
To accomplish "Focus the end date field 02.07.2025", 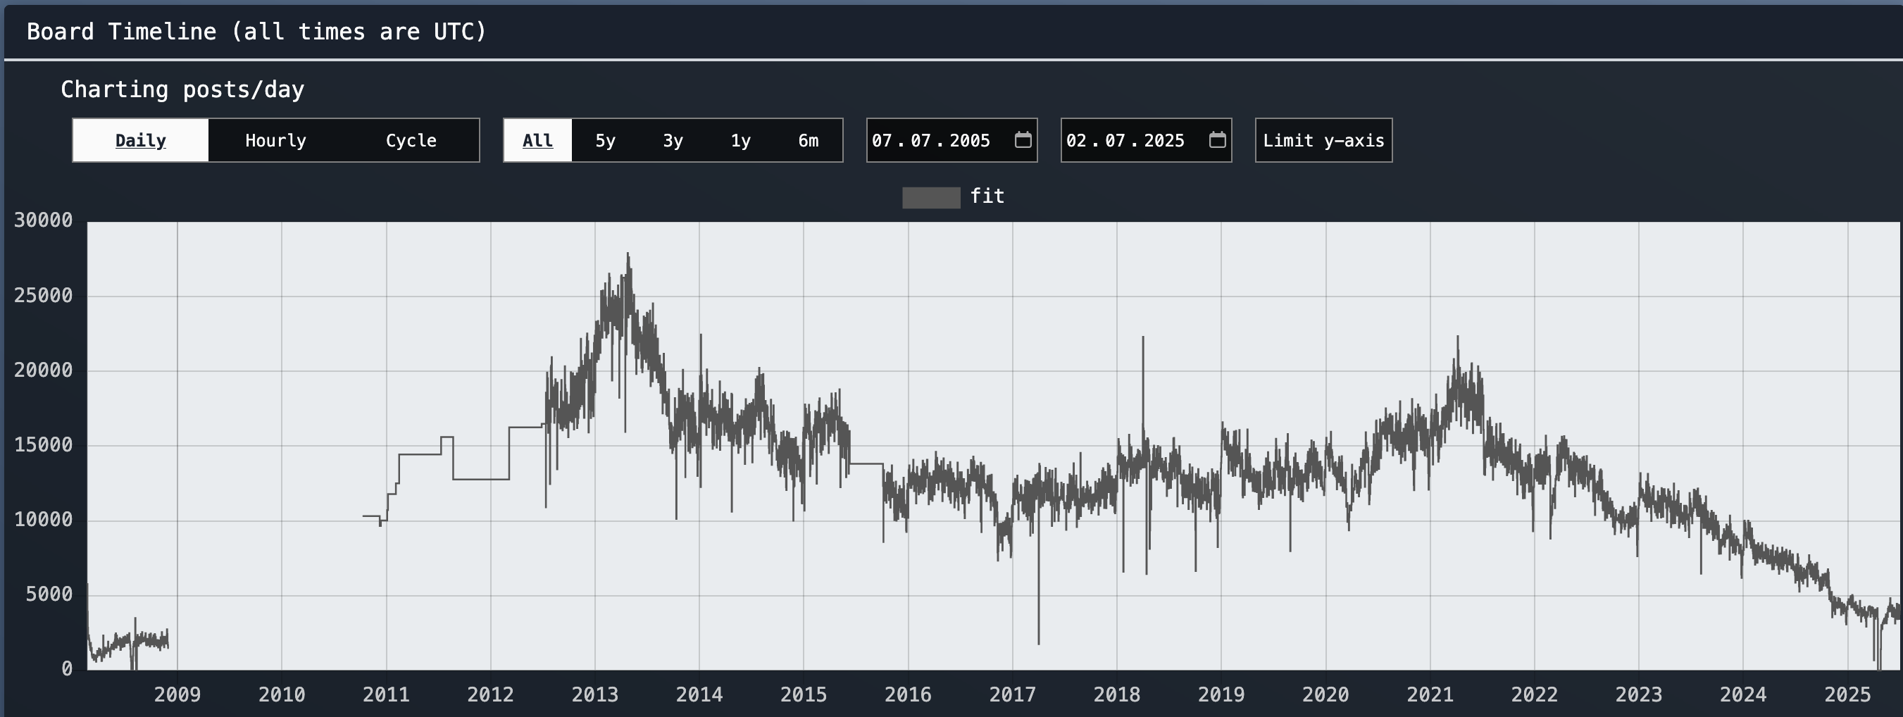I will 1146,140.
